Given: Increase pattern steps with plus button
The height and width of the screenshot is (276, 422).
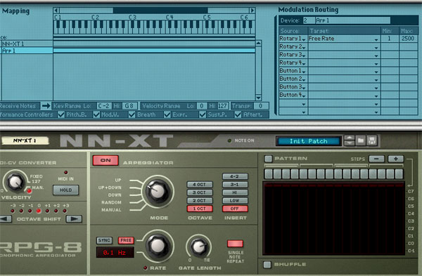Looking at the screenshot, I should [395, 159].
